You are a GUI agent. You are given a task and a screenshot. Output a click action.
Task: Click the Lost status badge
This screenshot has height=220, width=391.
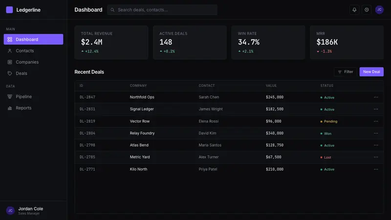point(326,157)
